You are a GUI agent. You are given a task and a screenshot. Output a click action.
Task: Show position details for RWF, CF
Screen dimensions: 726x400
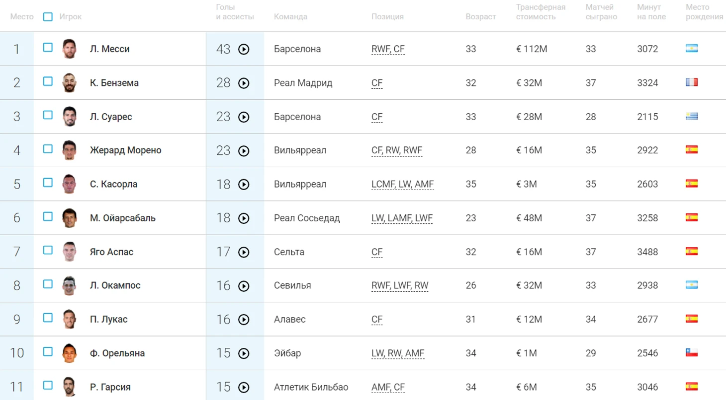click(x=388, y=49)
